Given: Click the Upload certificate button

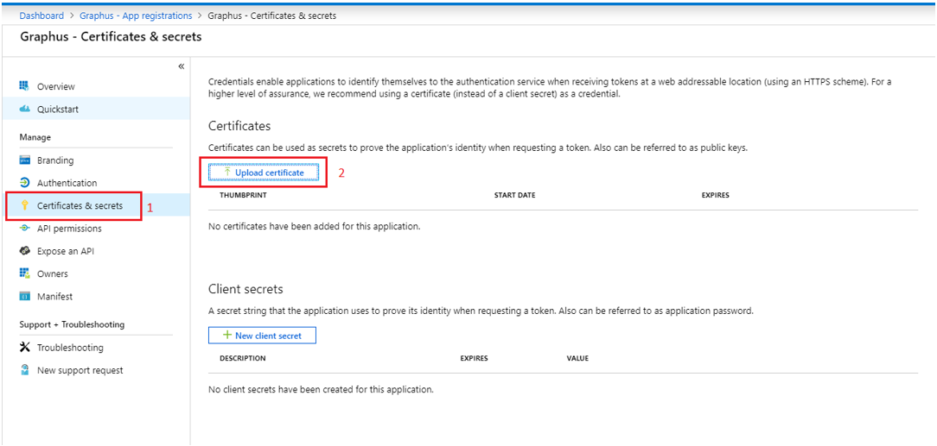Looking at the screenshot, I should [x=264, y=173].
